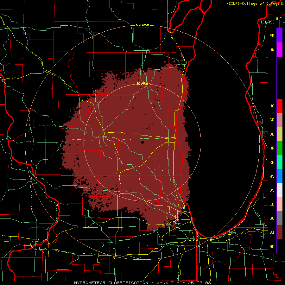
Task: Click the dark green HR legend swatch
Action: (x=280, y=148)
